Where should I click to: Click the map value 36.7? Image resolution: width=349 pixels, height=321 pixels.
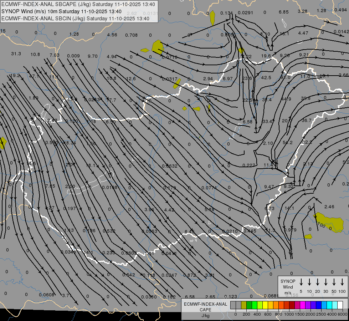pos(307,120)
